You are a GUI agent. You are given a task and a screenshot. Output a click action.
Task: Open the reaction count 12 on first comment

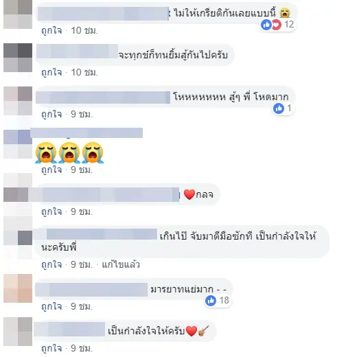pyautogui.click(x=289, y=24)
